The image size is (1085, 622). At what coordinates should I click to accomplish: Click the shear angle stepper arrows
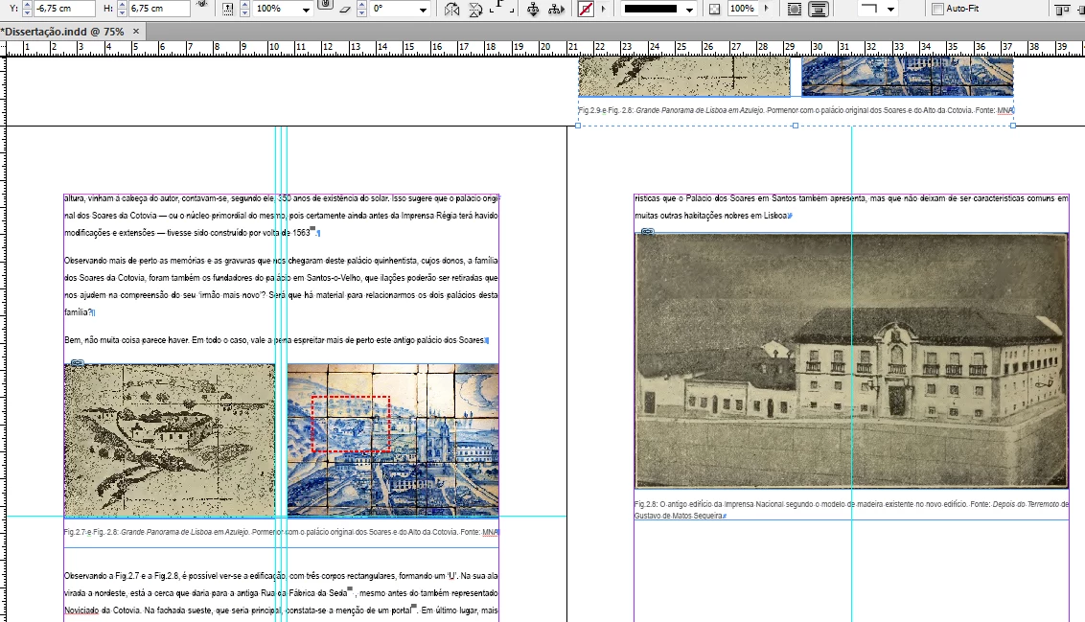coord(361,9)
